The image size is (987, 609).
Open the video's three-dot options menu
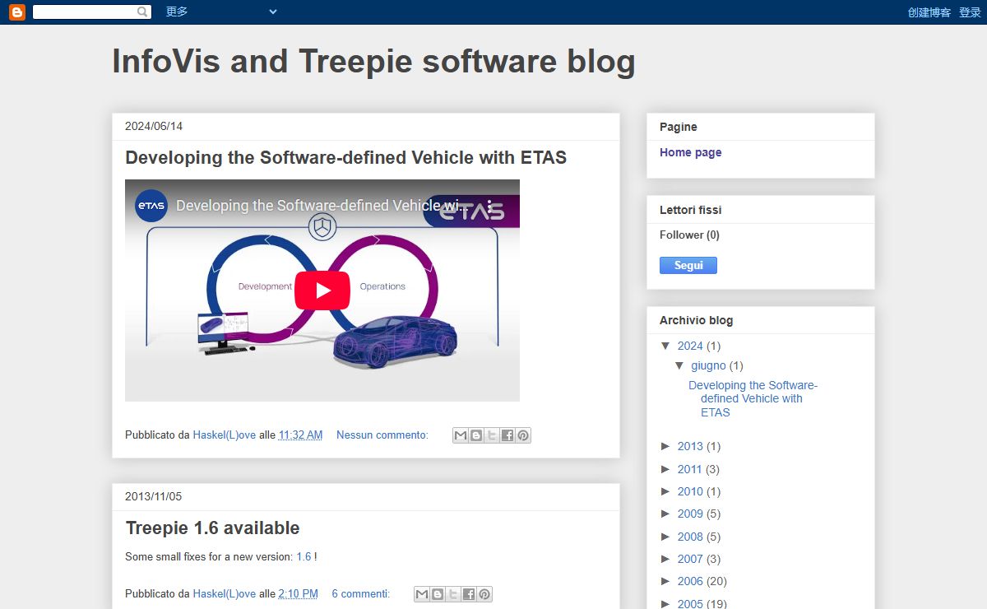point(489,206)
